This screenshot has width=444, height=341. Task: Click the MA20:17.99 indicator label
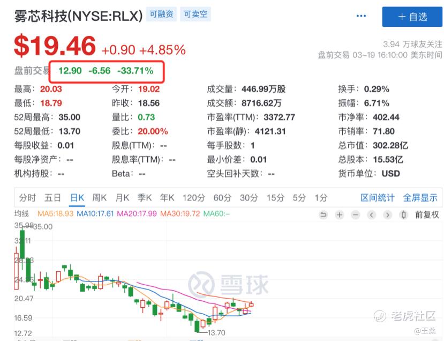click(137, 213)
